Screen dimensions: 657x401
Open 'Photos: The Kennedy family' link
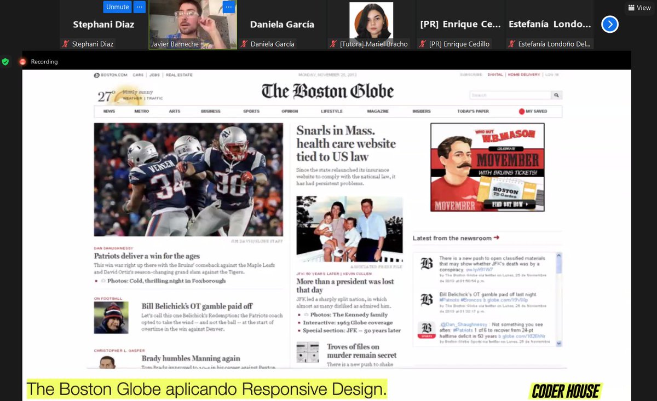[x=349, y=315]
